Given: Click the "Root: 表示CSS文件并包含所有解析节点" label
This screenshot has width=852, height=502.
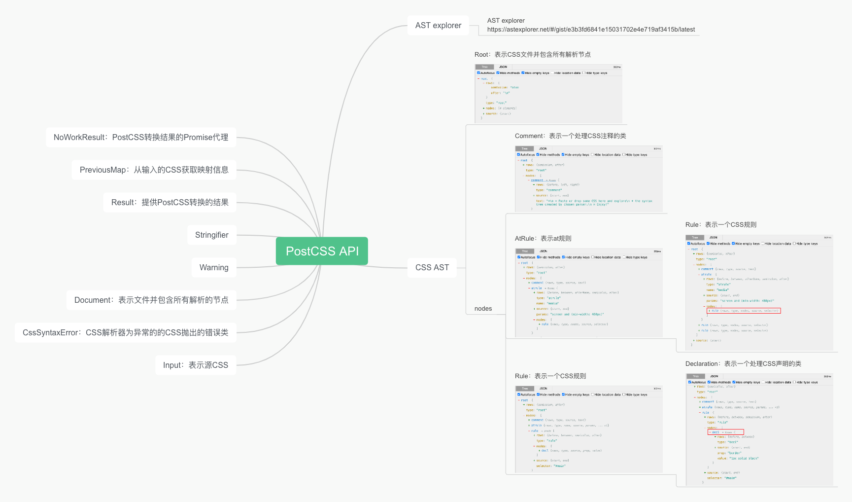Looking at the screenshot, I should 533,55.
